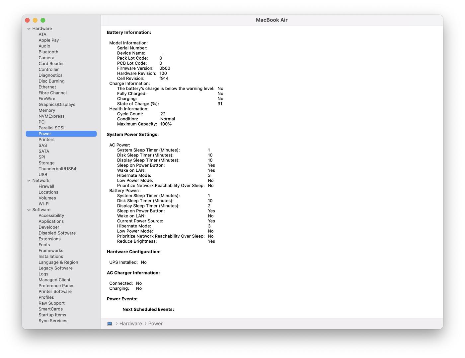Screen dimensions: 465x358
Task: Open Fonts under Software
Action: (x=44, y=245)
